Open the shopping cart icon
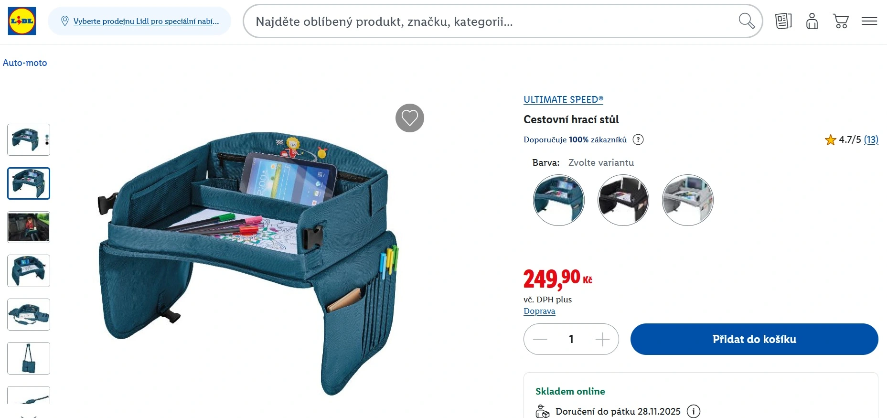 pyautogui.click(x=841, y=21)
